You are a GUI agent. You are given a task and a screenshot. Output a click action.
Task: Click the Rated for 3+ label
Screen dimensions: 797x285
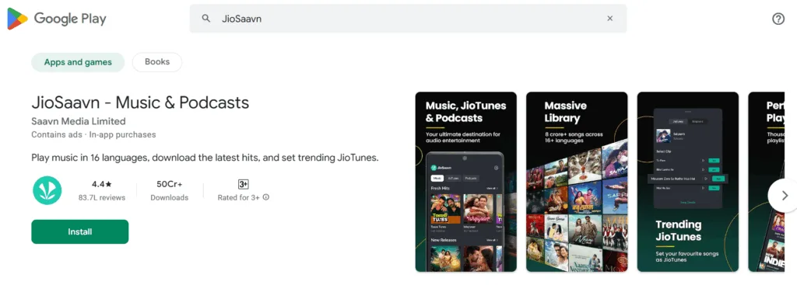click(x=238, y=198)
